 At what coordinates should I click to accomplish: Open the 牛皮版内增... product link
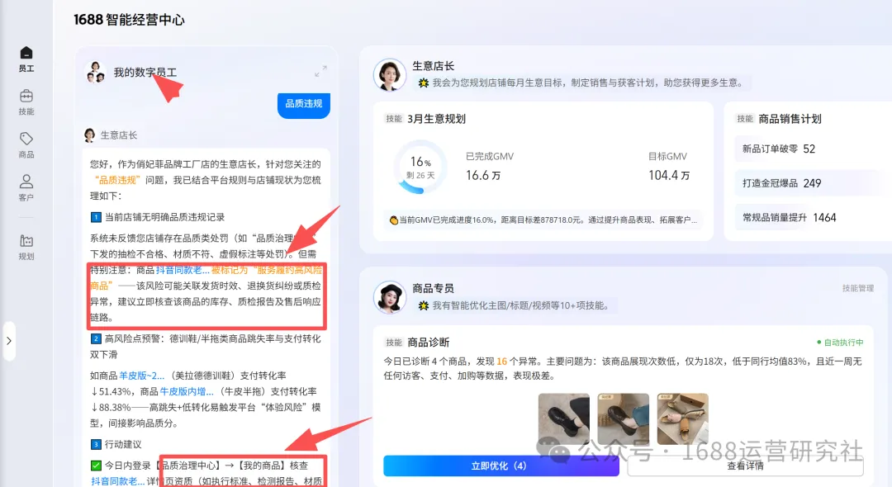(x=187, y=391)
